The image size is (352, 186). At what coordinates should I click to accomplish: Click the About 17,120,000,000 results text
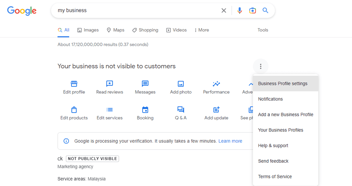click(103, 45)
